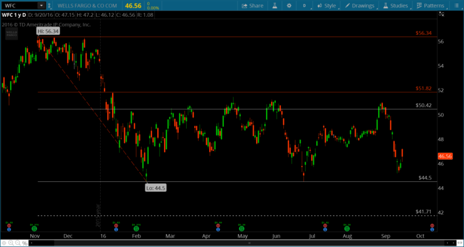Image resolution: width=464 pixels, height=247 pixels.
Task: Click the $50.42 level label
Action: point(423,105)
